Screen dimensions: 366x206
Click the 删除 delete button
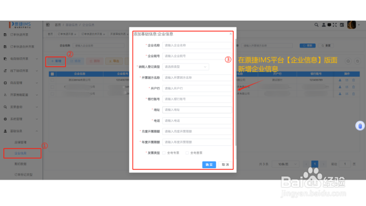click(x=95, y=61)
